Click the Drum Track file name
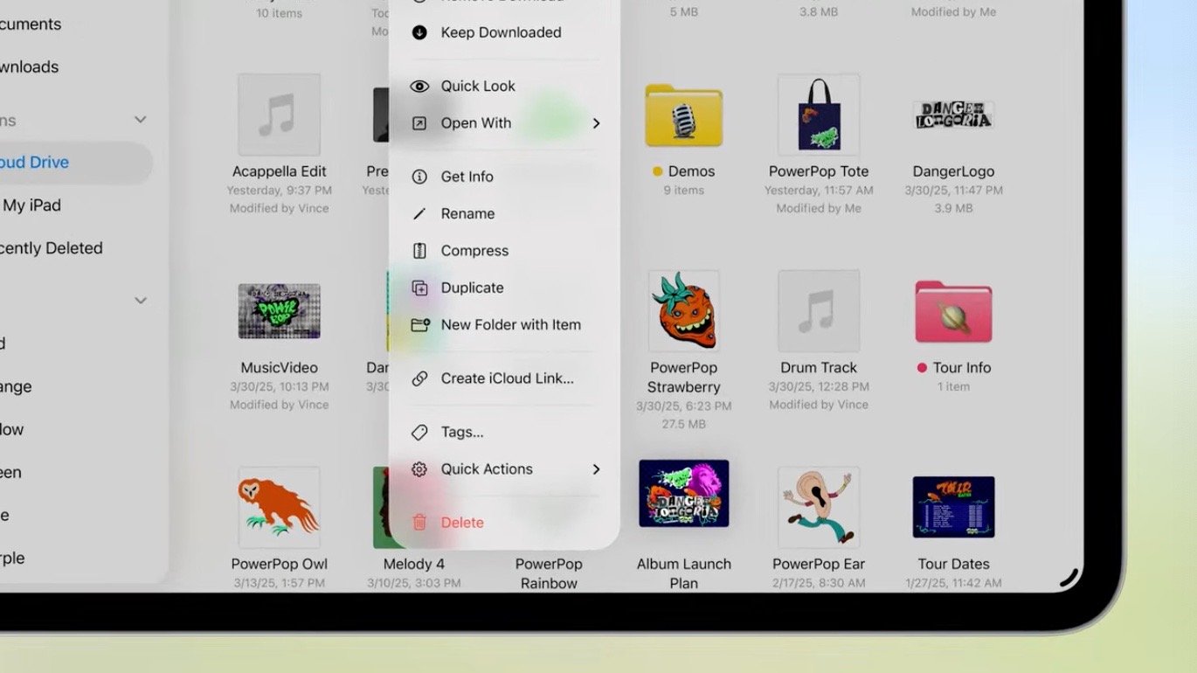The image size is (1197, 673). (x=819, y=368)
